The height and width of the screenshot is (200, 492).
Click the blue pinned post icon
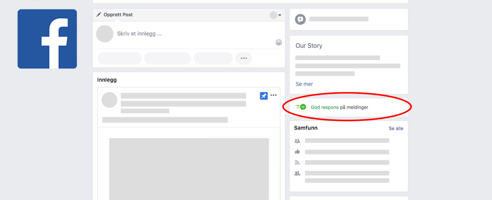[264, 96]
